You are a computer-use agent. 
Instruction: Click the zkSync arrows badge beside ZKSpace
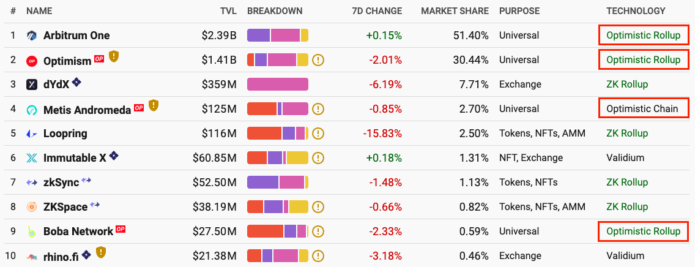(x=95, y=205)
